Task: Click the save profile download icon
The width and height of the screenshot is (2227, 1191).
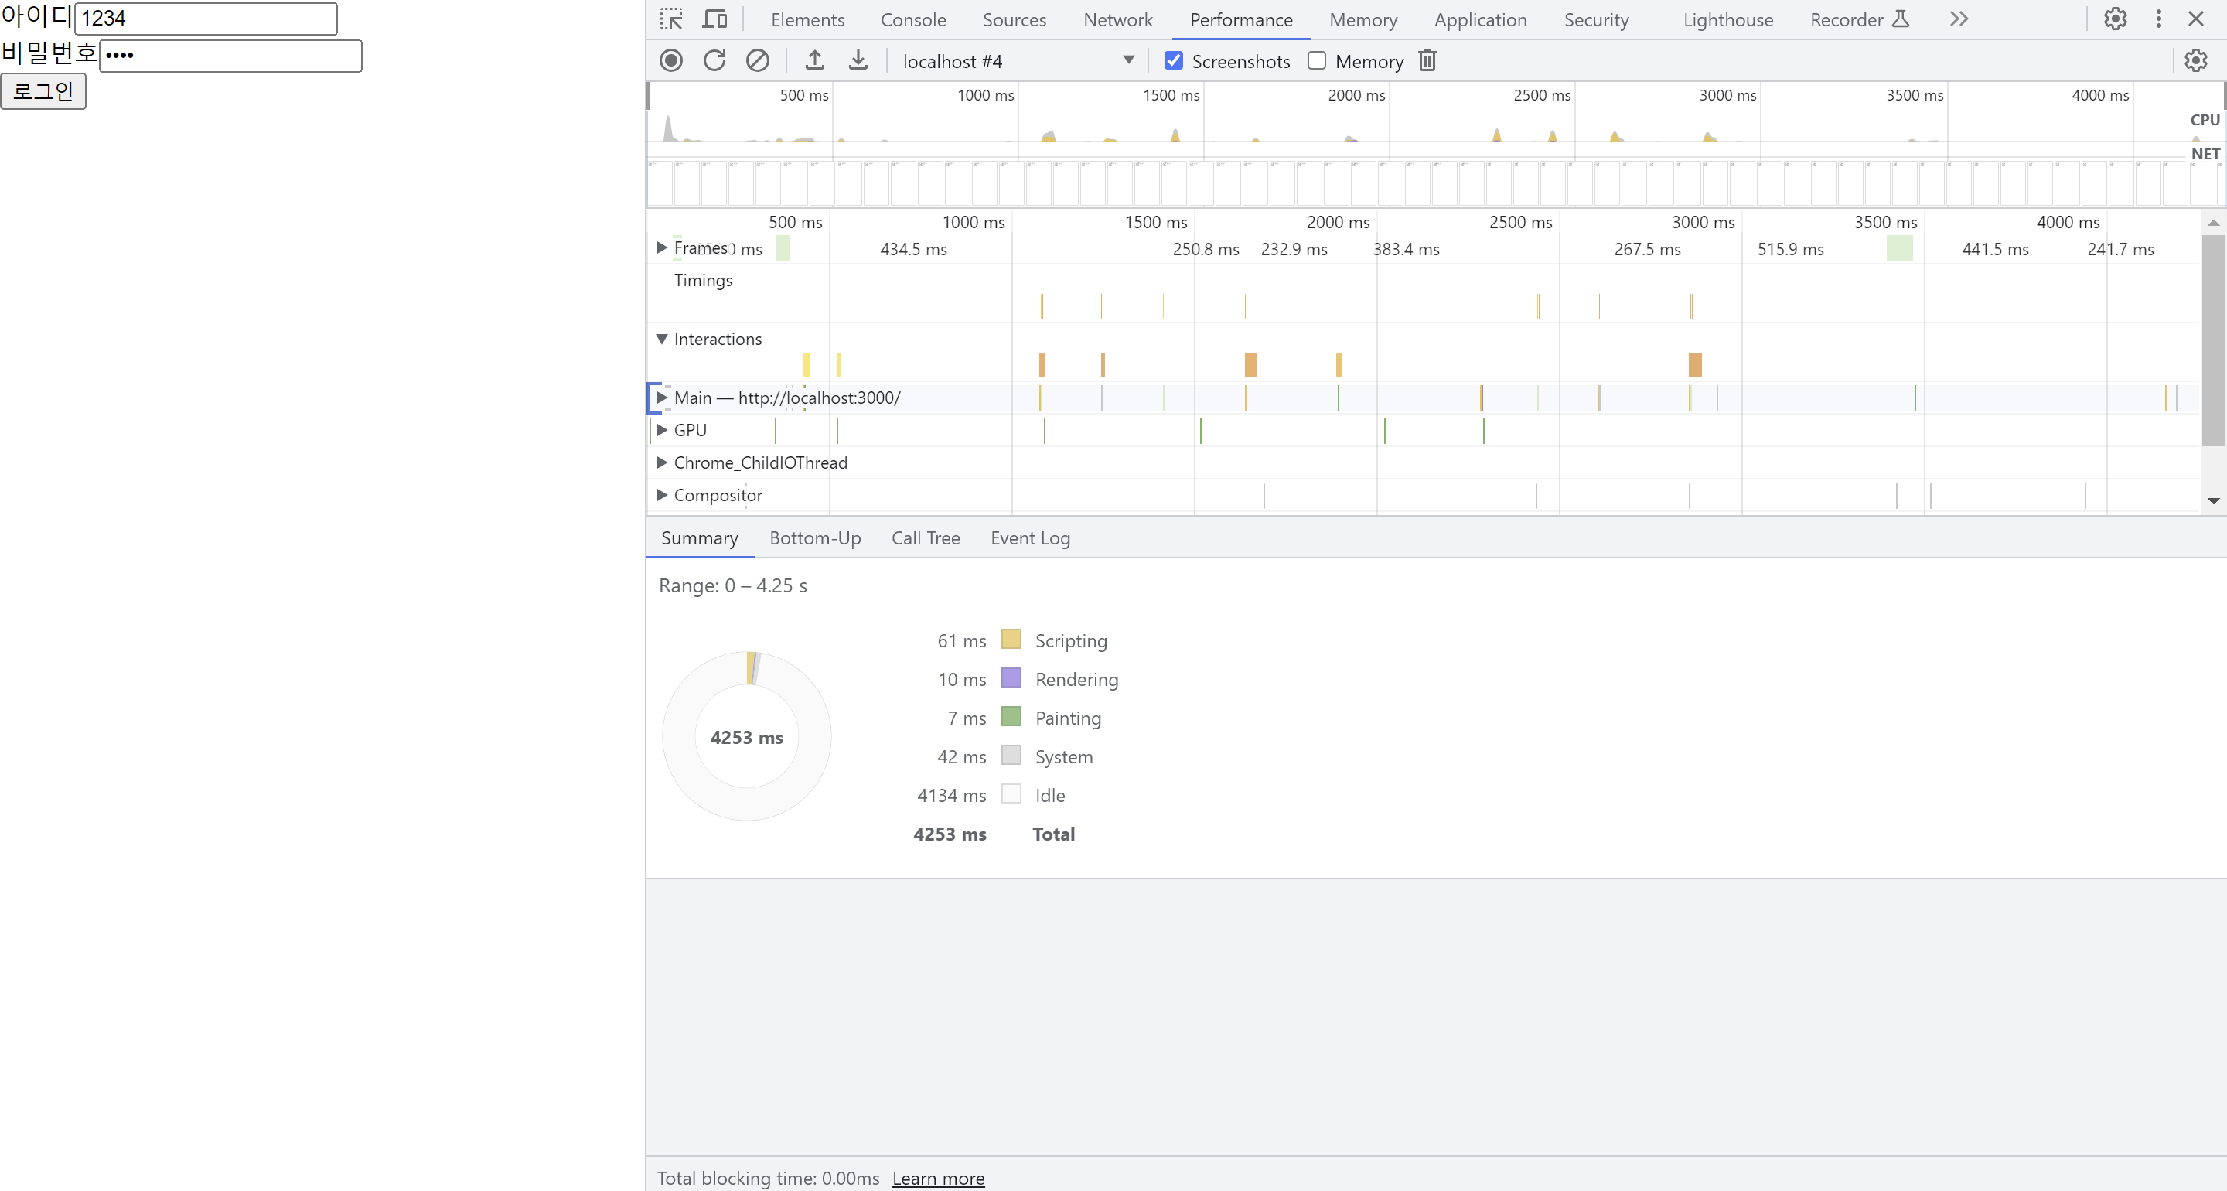Action: click(x=858, y=60)
